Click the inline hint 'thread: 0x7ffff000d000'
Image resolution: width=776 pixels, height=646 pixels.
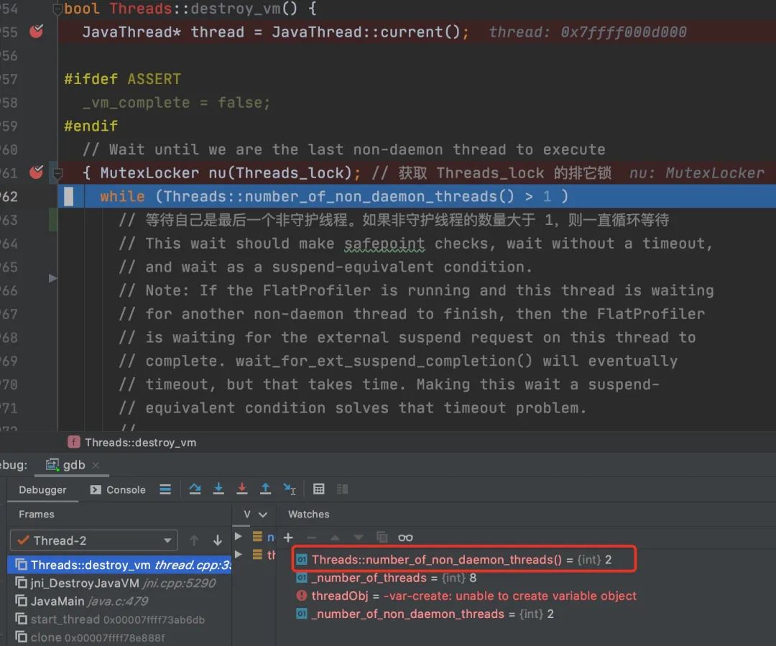(588, 32)
